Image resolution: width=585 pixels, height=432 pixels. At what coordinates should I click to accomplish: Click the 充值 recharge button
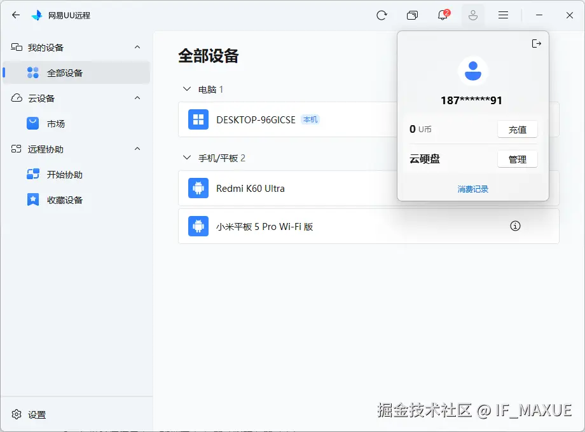[518, 130]
